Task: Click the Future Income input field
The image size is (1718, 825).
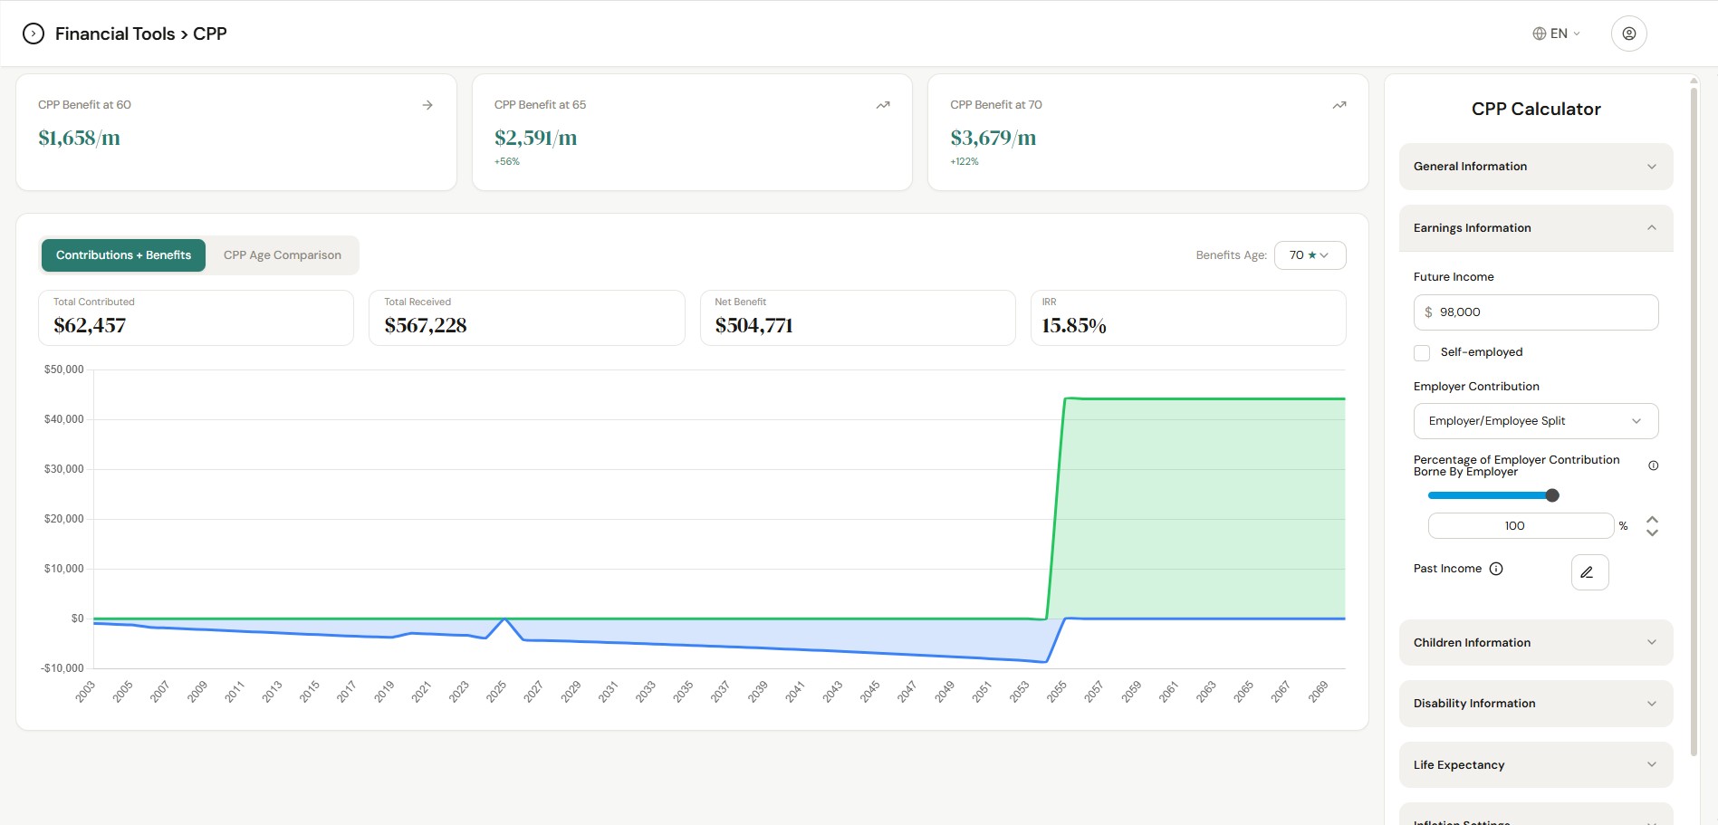Action: (x=1536, y=312)
